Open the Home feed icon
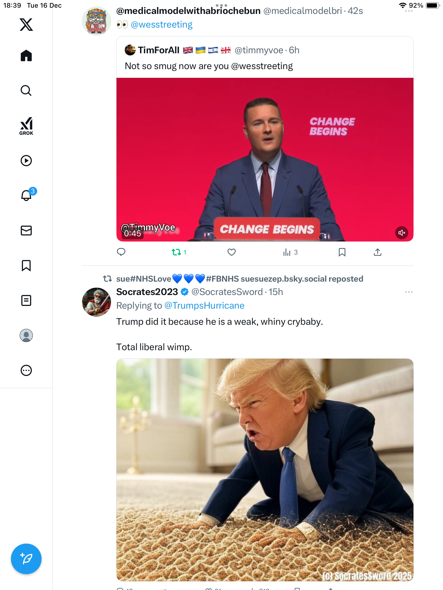This screenshot has height=590, width=443. click(26, 56)
